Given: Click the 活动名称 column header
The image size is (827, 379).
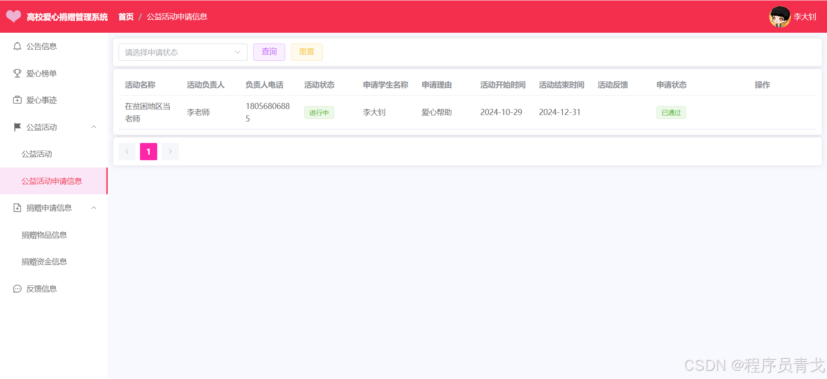Looking at the screenshot, I should pos(140,85).
